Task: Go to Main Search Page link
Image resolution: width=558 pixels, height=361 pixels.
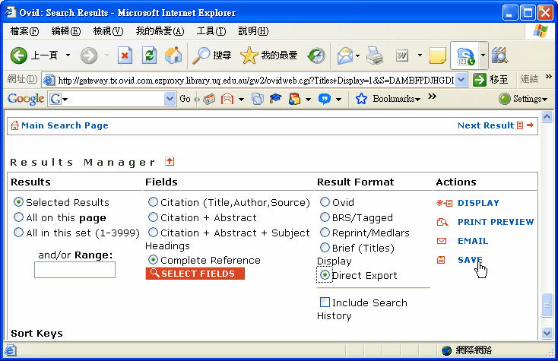Action: (x=65, y=125)
